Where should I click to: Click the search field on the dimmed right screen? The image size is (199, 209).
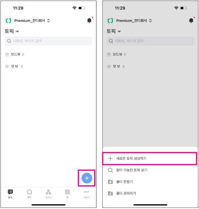[x=150, y=41]
